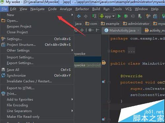Open Settings... from File menu
165x123 pixels.
[x=37, y=39]
